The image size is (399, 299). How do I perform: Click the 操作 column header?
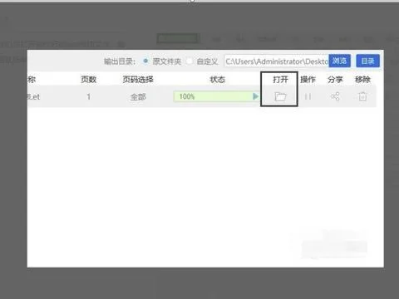(308, 80)
